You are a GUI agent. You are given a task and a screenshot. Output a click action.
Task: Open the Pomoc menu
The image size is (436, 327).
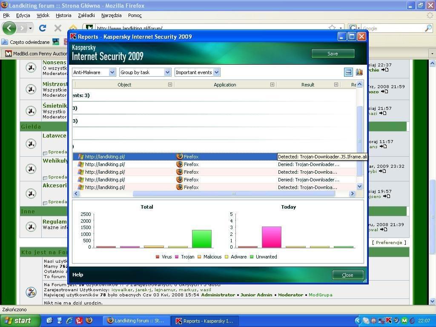tap(135, 15)
